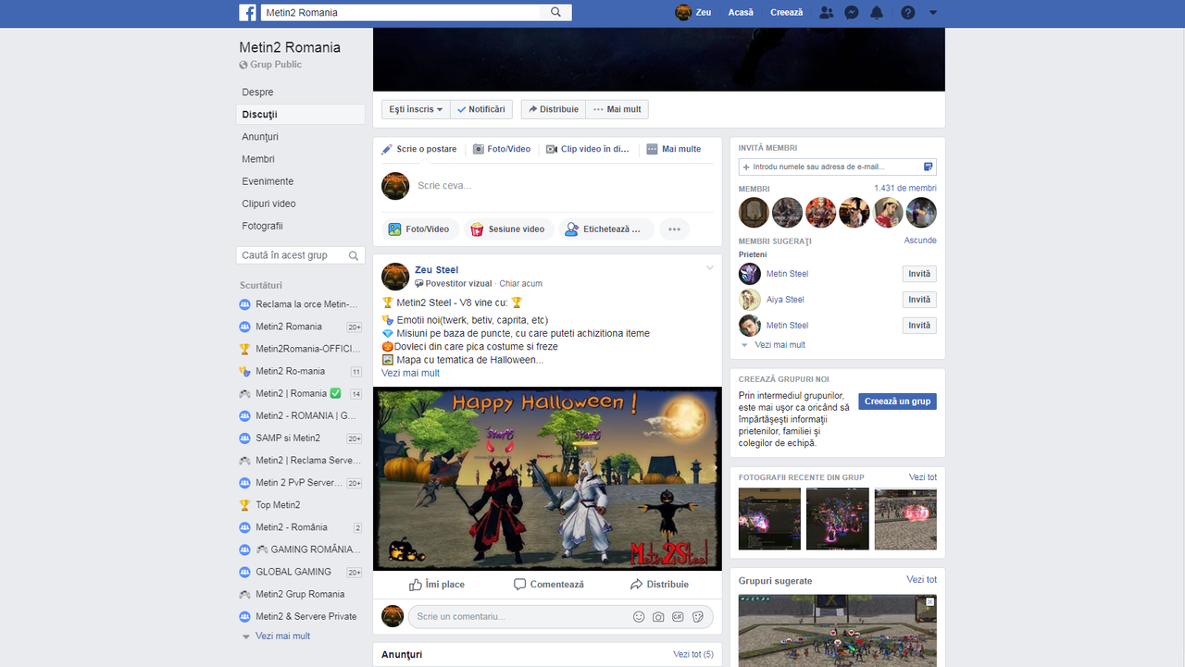Open account settings chevron in top bar

[x=931, y=13]
